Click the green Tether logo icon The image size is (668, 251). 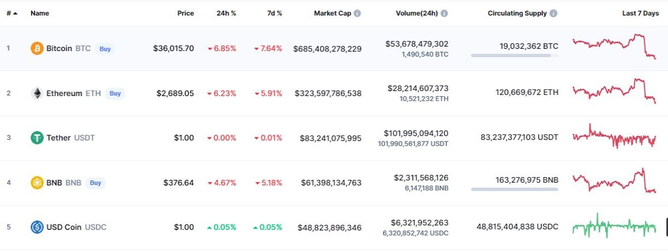pyautogui.click(x=37, y=138)
